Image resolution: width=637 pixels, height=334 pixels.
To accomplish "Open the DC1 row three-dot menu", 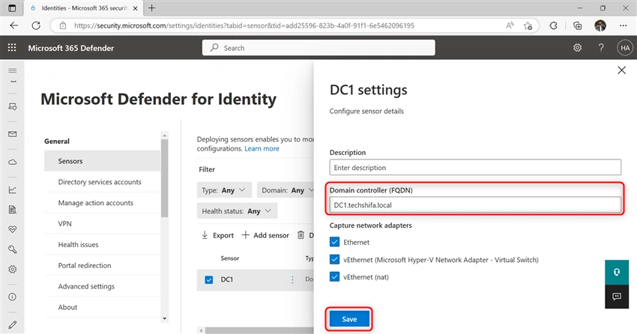I will [x=292, y=279].
